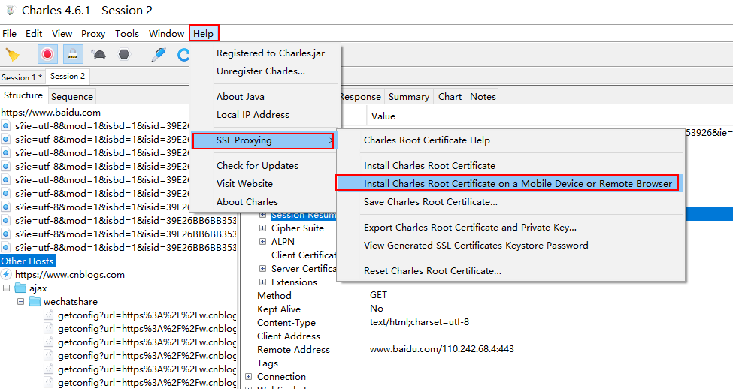
Task: Toggle throttling with the turtle icon
Action: click(98, 55)
